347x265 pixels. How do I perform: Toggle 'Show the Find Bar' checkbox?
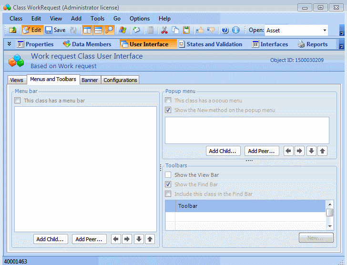(x=168, y=184)
